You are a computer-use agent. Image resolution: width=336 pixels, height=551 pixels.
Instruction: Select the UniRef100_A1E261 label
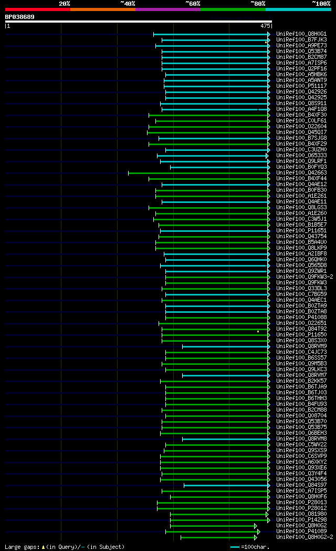[x=301, y=196]
